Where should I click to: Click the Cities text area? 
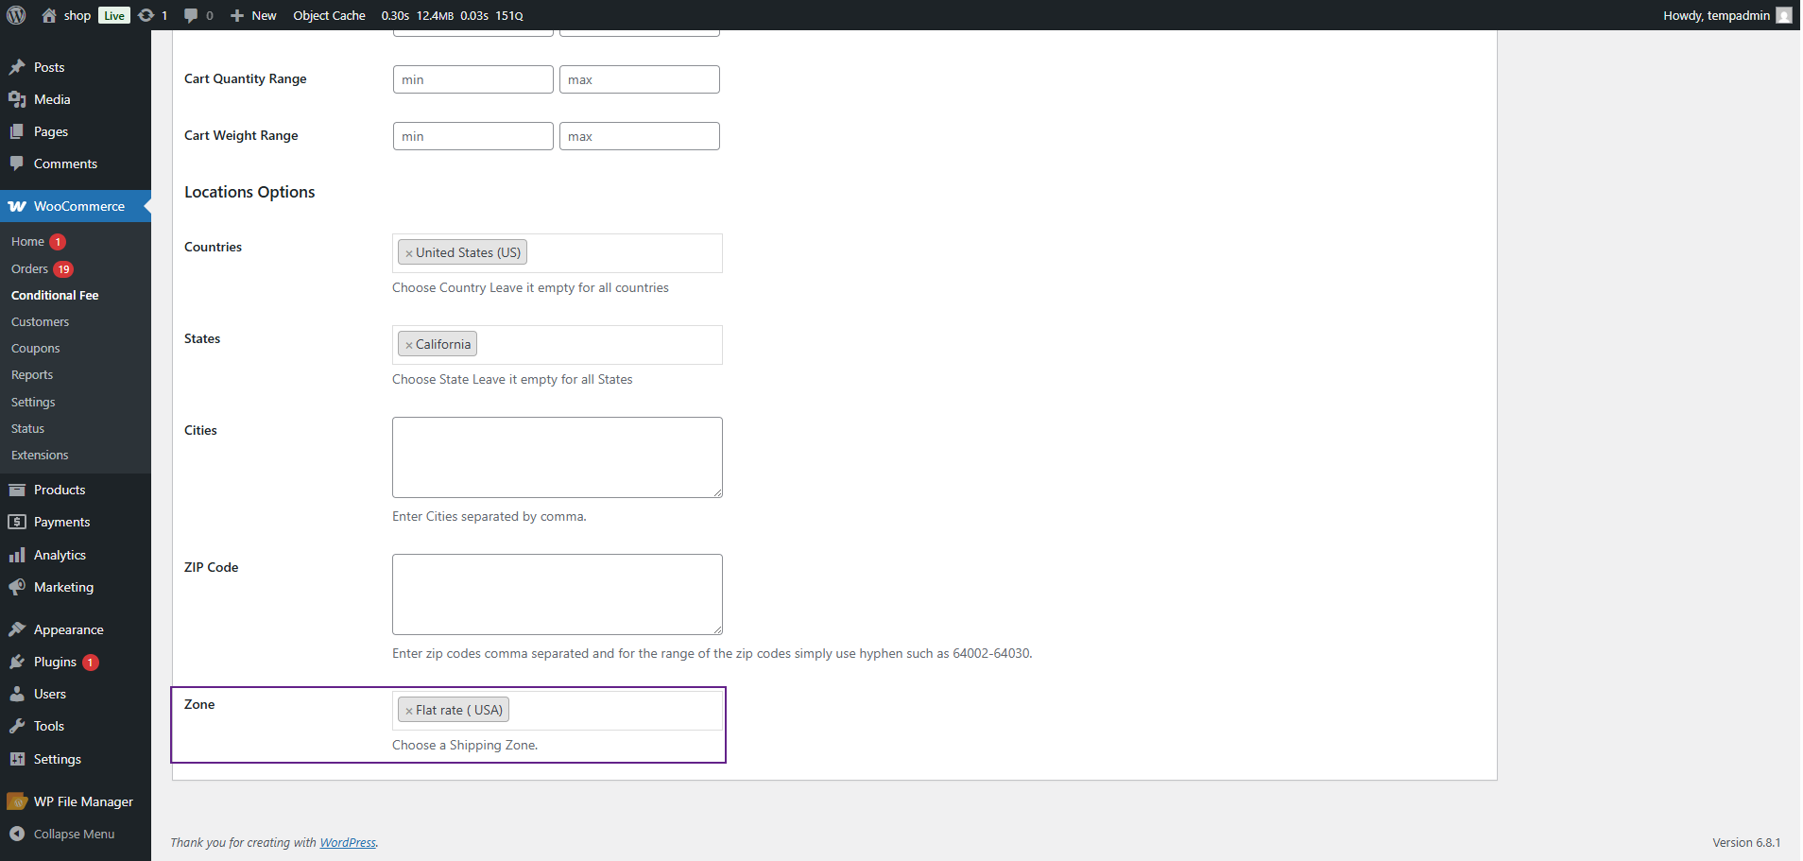tap(558, 457)
